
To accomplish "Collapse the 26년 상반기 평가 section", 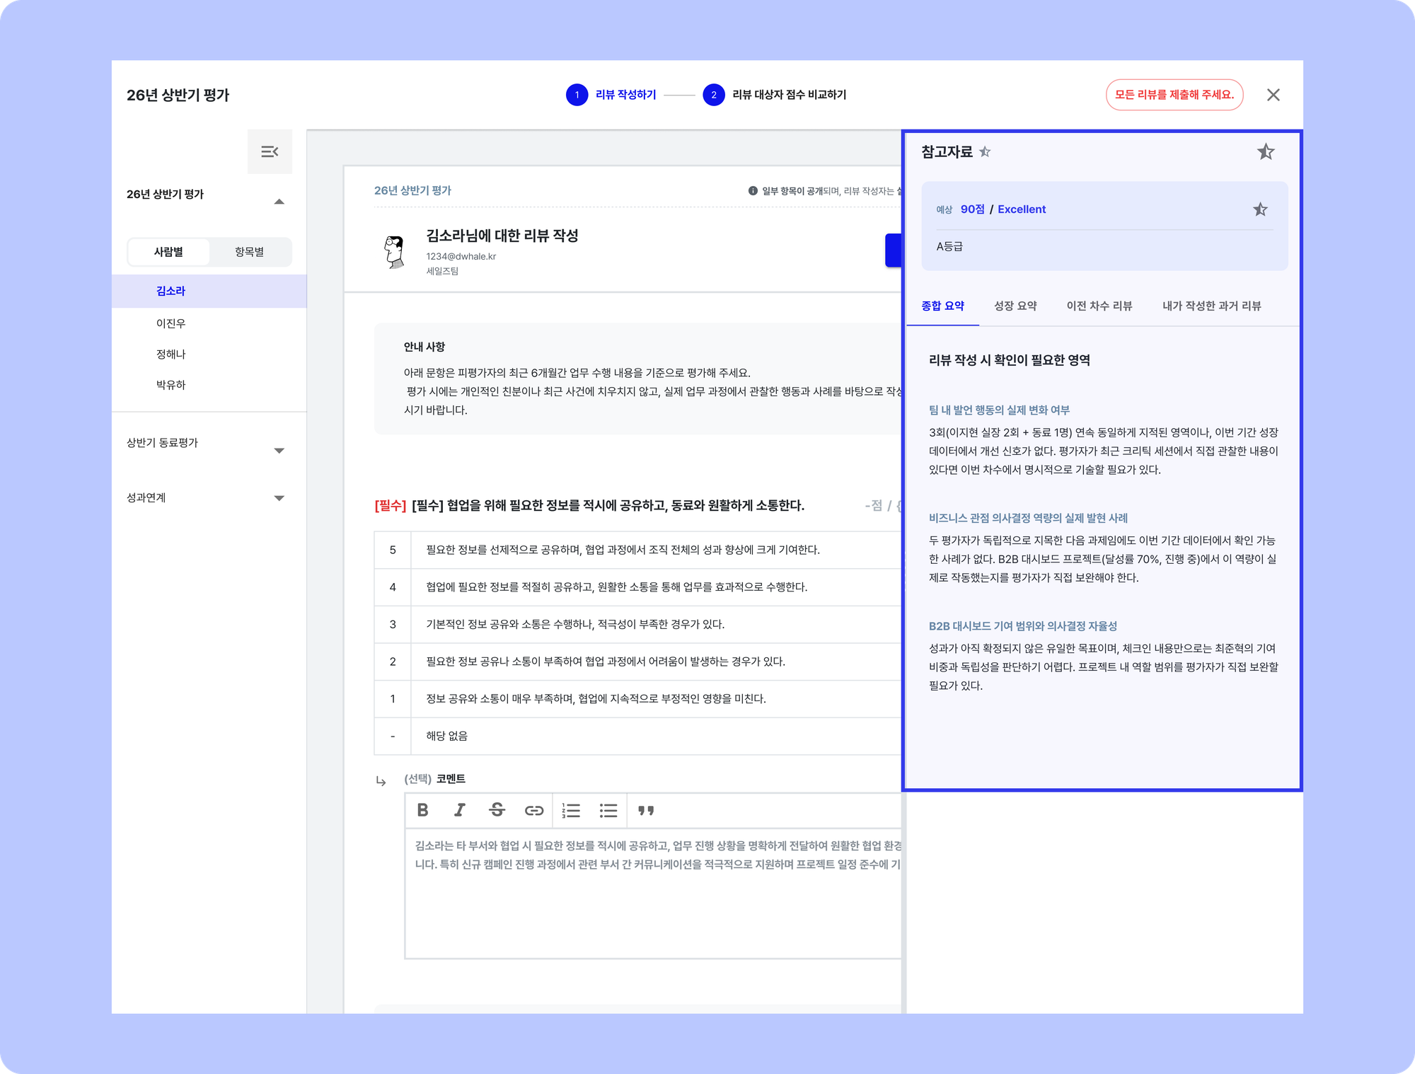I will [279, 202].
